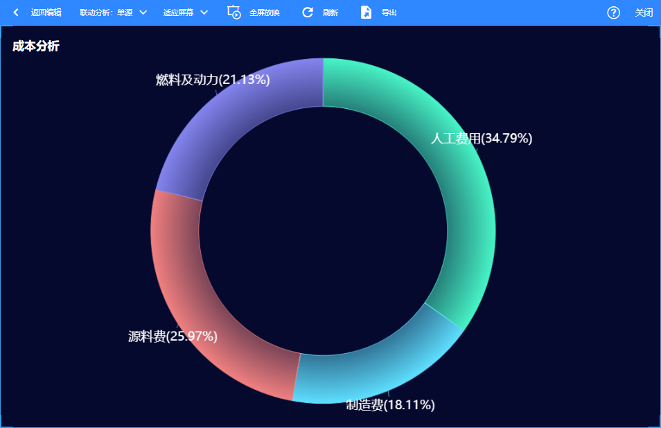Choose the 导出 text label

[x=389, y=12]
